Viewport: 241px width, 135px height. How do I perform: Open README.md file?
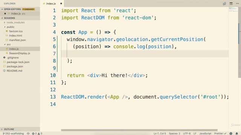pos(14,71)
